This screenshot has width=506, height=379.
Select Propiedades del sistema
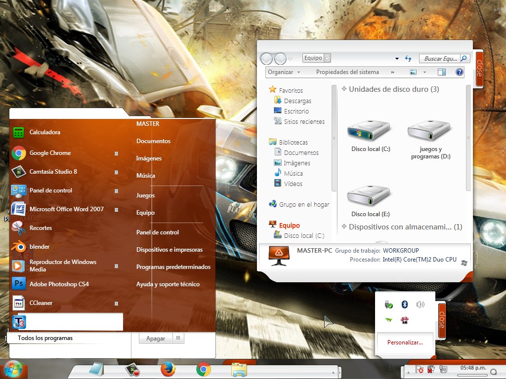click(348, 72)
